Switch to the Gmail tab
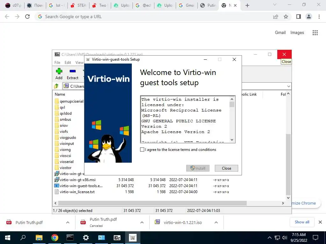The height and width of the screenshot is (244, 326). [186, 5]
